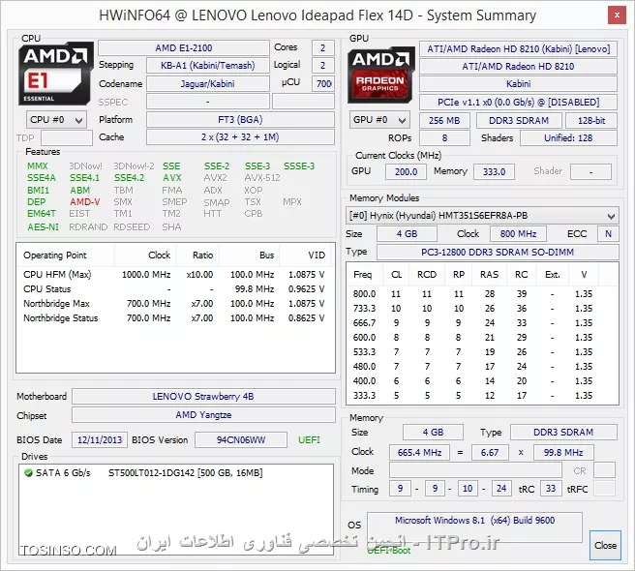Select the 666.7 frequency timing row

coord(482,323)
